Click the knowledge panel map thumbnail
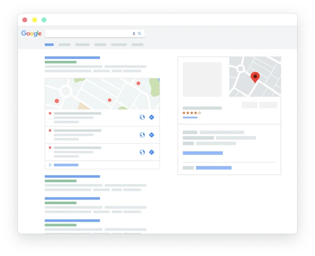The image size is (315, 256). (x=255, y=77)
